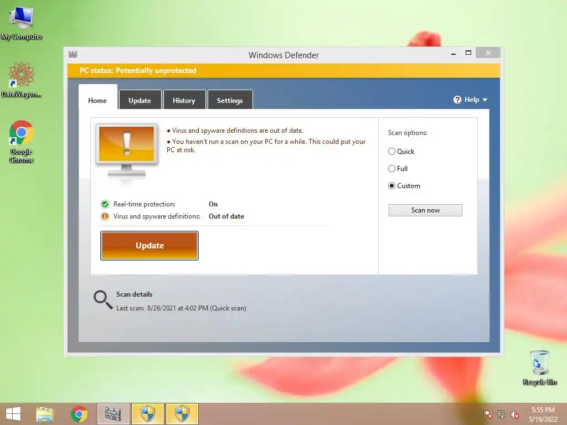
Task: Select the Quick scan option
Action: [401, 152]
